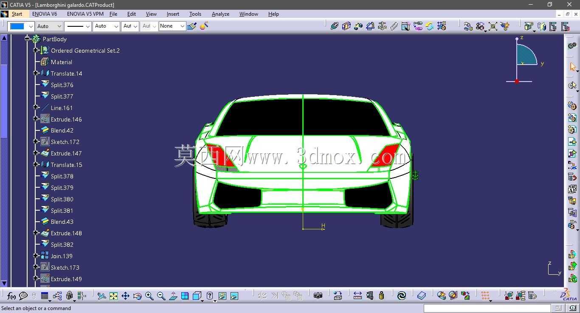Click the Fly Mode airplane icon
Viewport: 580px width, 313px height.
(101, 296)
